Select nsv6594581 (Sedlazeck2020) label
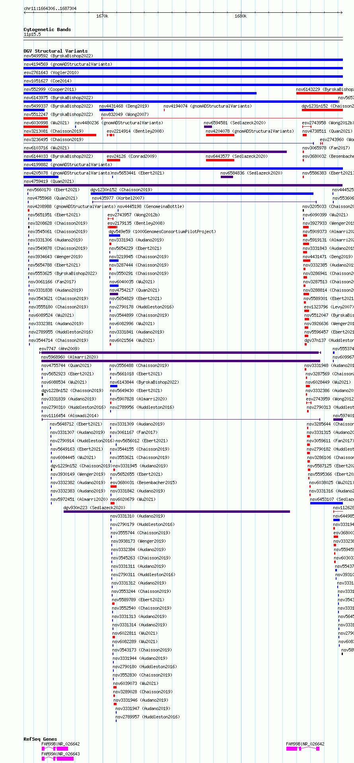 tap(235, 123)
